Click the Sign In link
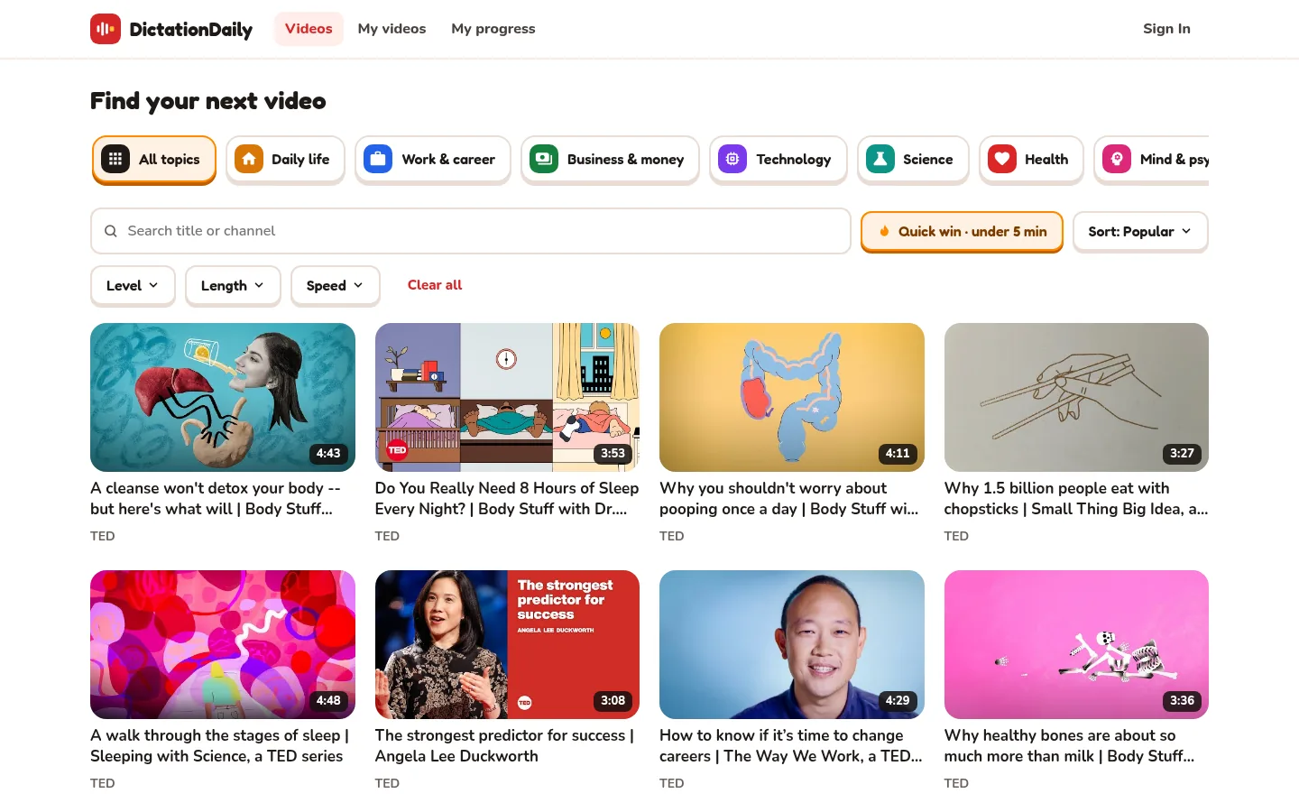 click(1166, 29)
